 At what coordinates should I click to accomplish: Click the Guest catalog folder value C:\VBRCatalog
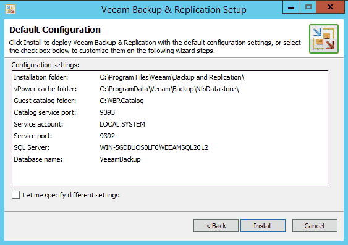(122, 101)
